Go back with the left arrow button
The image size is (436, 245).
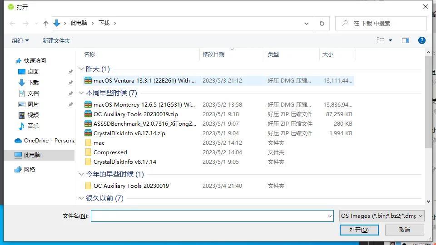pos(12,24)
